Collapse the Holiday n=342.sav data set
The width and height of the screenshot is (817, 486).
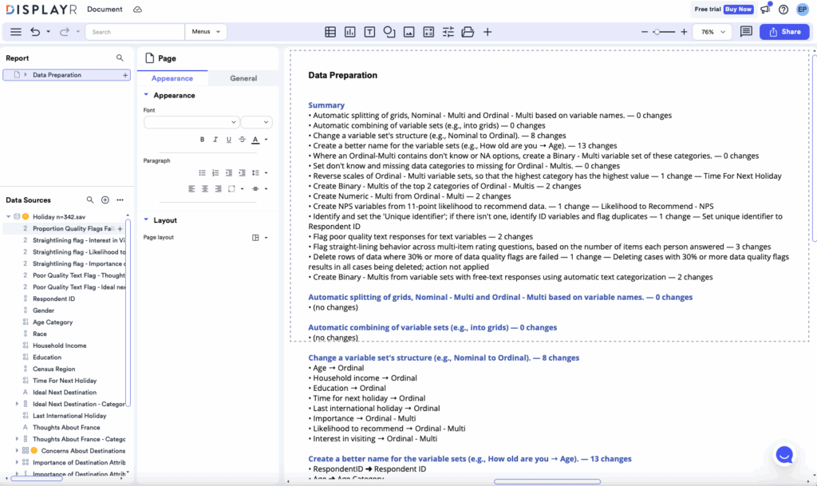pos(8,216)
